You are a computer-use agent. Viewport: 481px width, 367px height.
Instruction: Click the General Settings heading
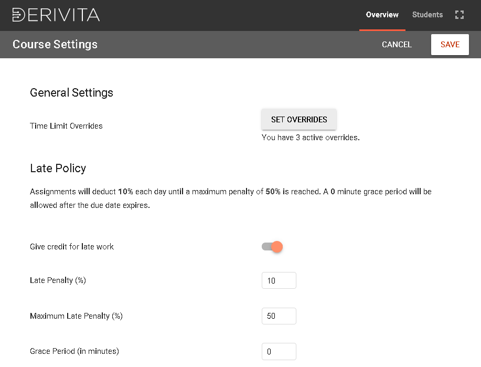71,93
